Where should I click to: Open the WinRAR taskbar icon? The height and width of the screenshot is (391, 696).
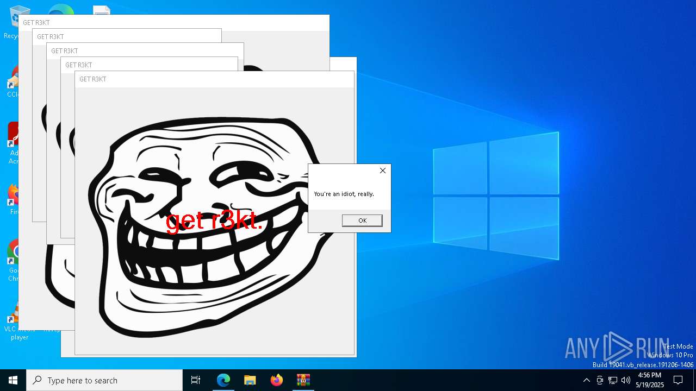pos(303,380)
